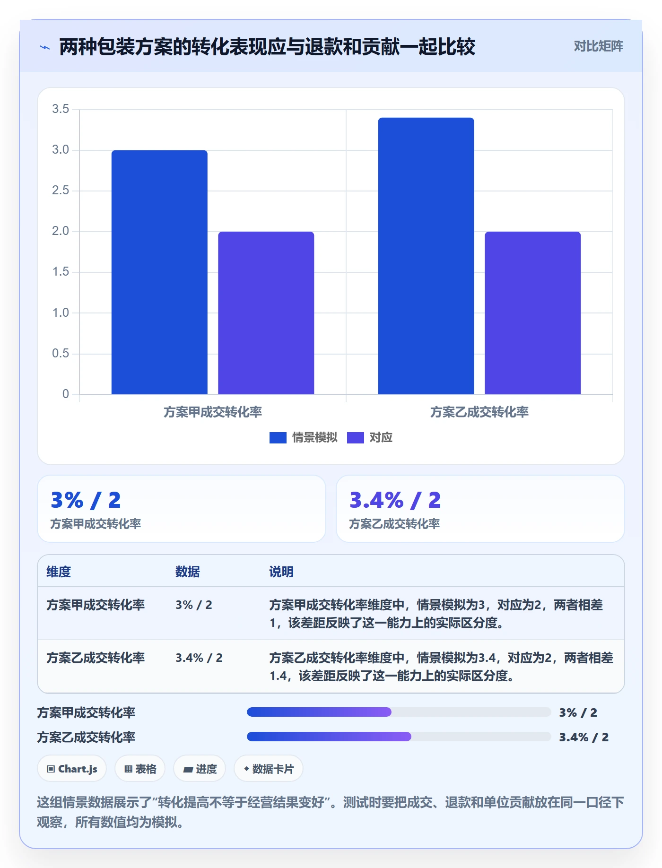The width and height of the screenshot is (662, 868).
Task: Click the 方案乙成交转化率 progress bar
Action: 399,737
